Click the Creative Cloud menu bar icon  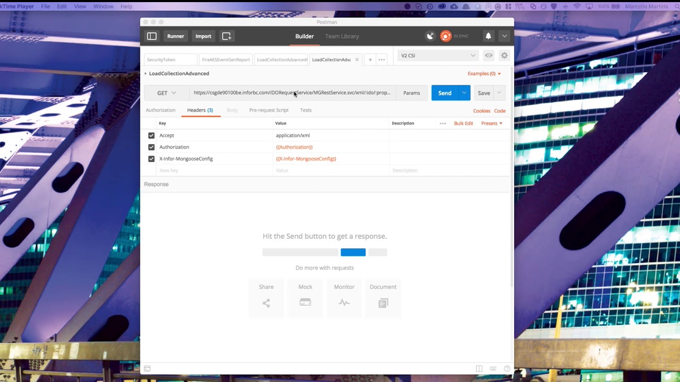click(442, 6)
